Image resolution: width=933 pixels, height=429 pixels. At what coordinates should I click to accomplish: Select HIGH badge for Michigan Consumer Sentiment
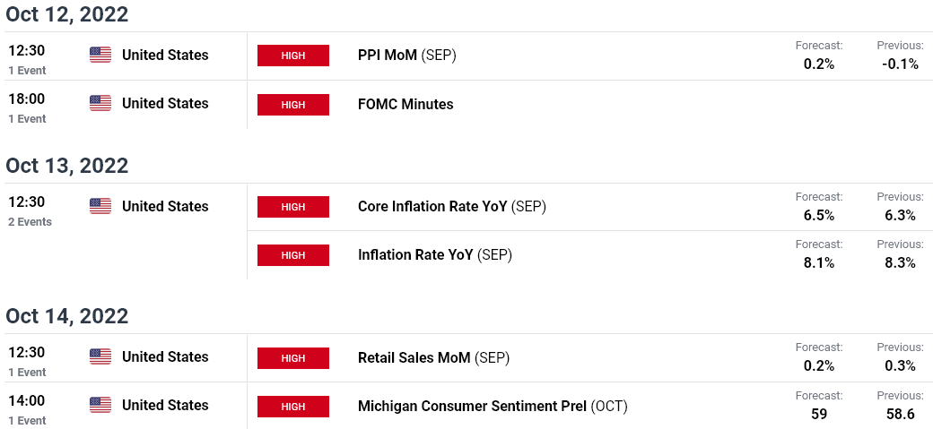tap(293, 407)
